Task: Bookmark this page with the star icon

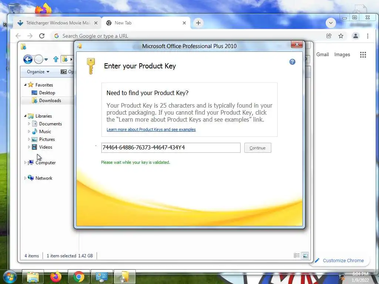Action: point(341,36)
